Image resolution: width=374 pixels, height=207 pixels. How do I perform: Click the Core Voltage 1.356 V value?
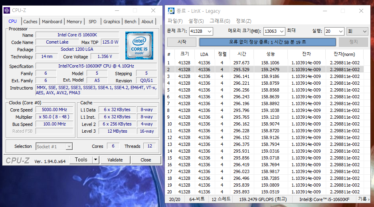[105, 56]
